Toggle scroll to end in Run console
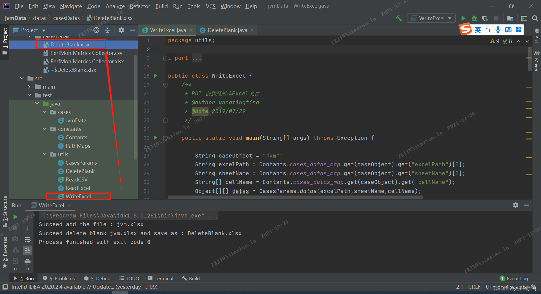The width and height of the screenshot is (541, 294). click(x=28, y=250)
